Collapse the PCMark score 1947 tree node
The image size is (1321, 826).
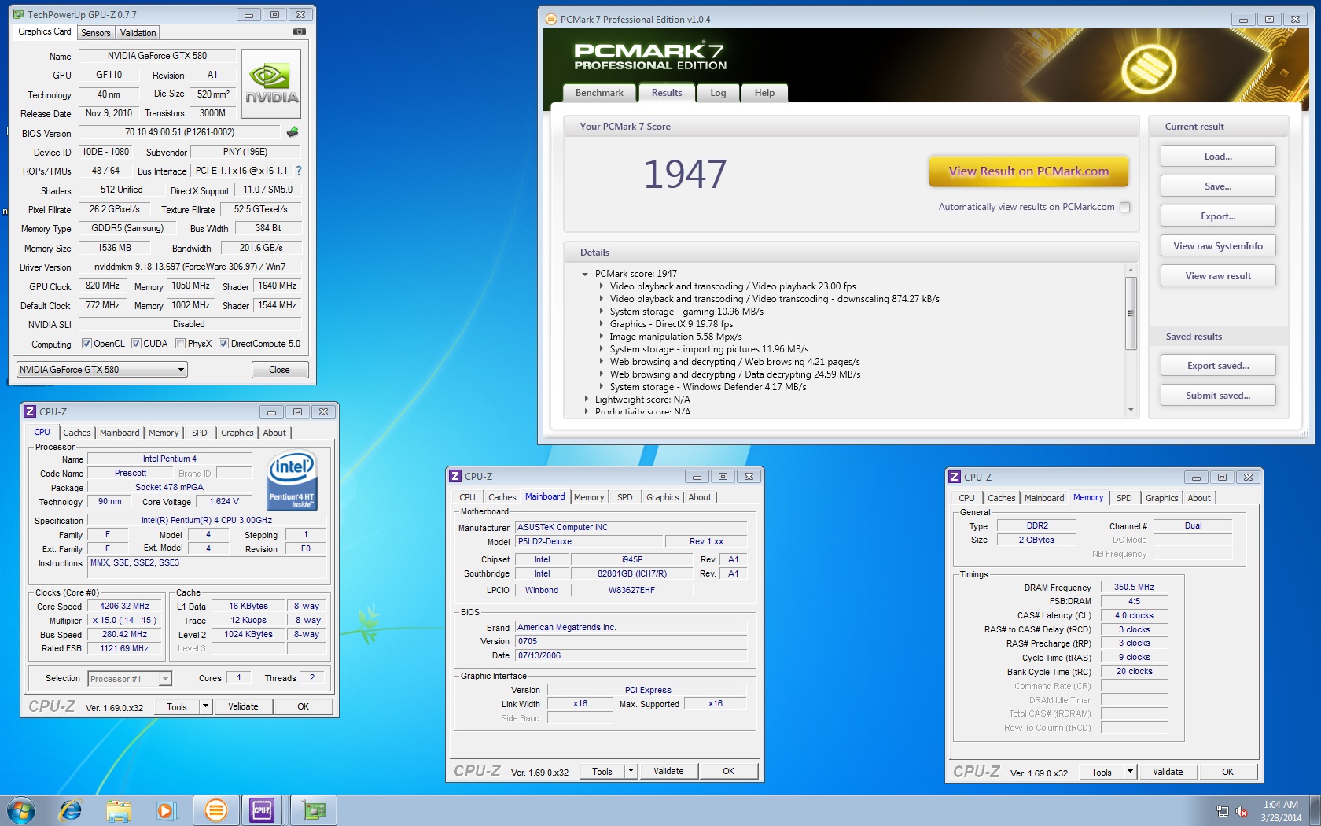click(x=585, y=274)
